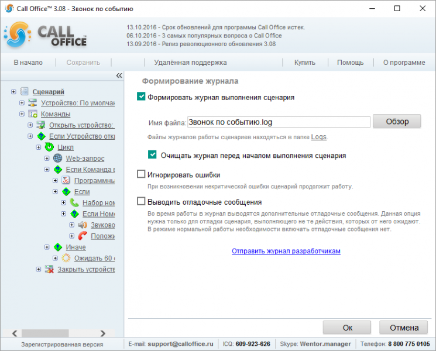Expand the Набор номера node

(63, 203)
